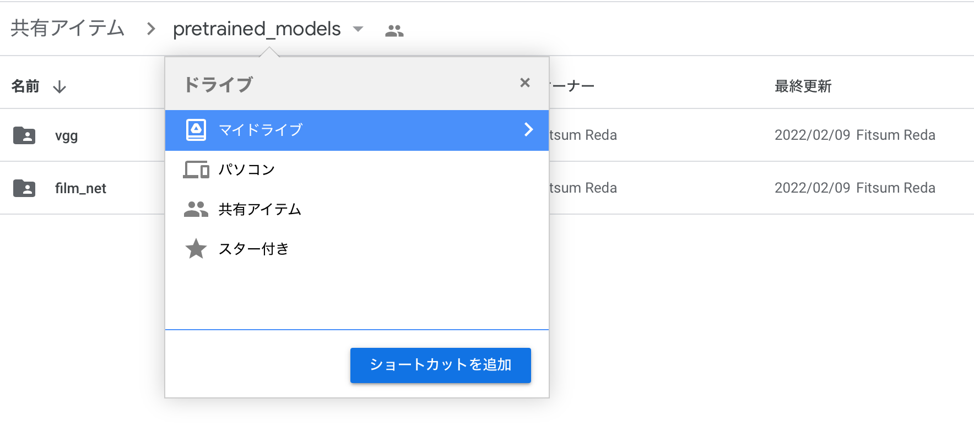Click the shared items people icon in list
Image resolution: width=974 pixels, height=448 pixels.
[x=196, y=209]
